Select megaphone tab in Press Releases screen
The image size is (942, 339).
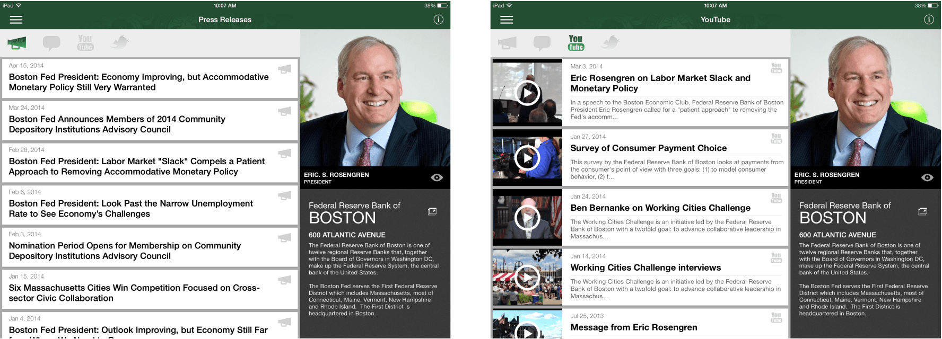(17, 43)
